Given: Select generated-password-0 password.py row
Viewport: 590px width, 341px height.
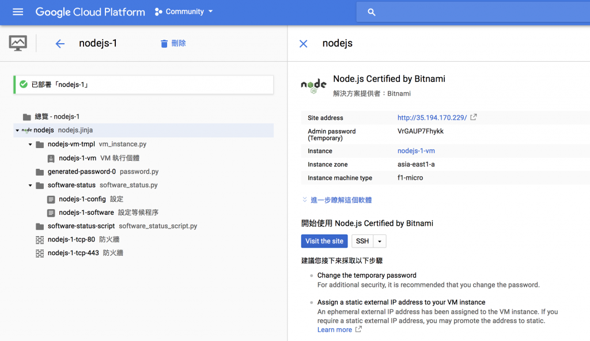Looking at the screenshot, I should pos(143,172).
